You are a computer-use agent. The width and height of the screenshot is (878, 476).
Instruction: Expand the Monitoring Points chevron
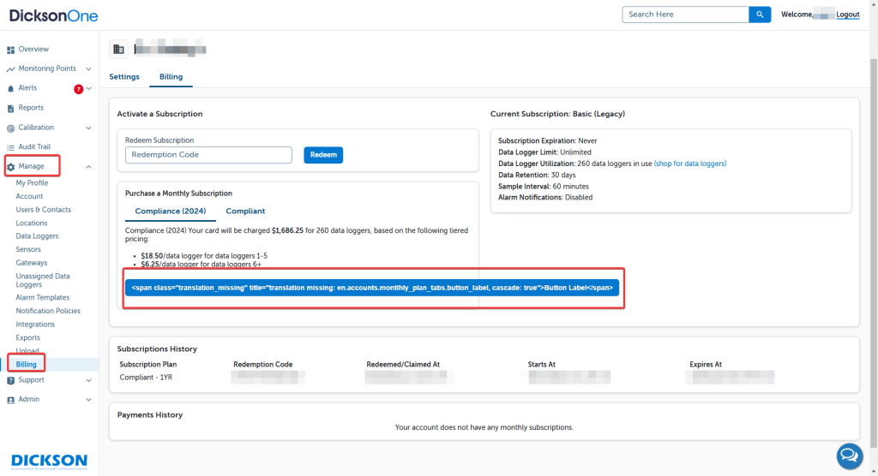(88, 68)
